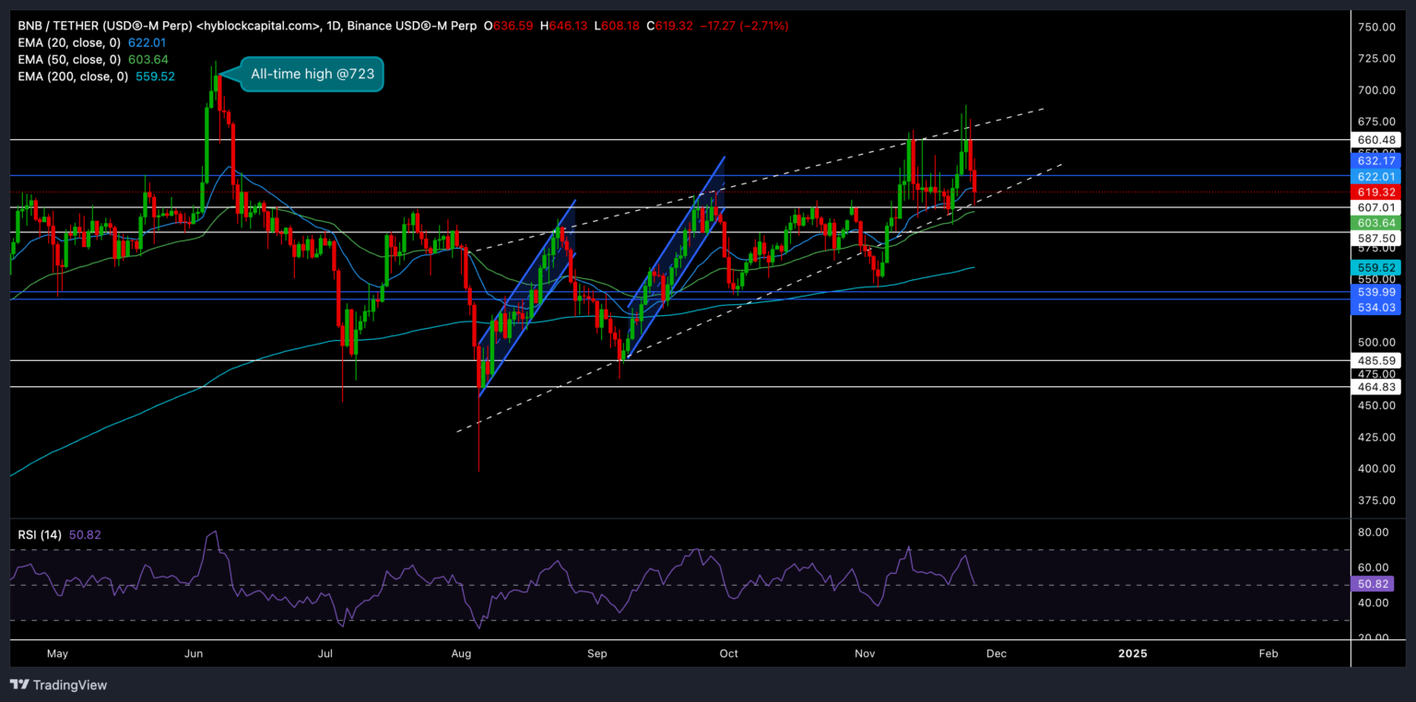Select the EMA (20, close, 0) legend
The image size is (1416, 702).
tap(69, 42)
